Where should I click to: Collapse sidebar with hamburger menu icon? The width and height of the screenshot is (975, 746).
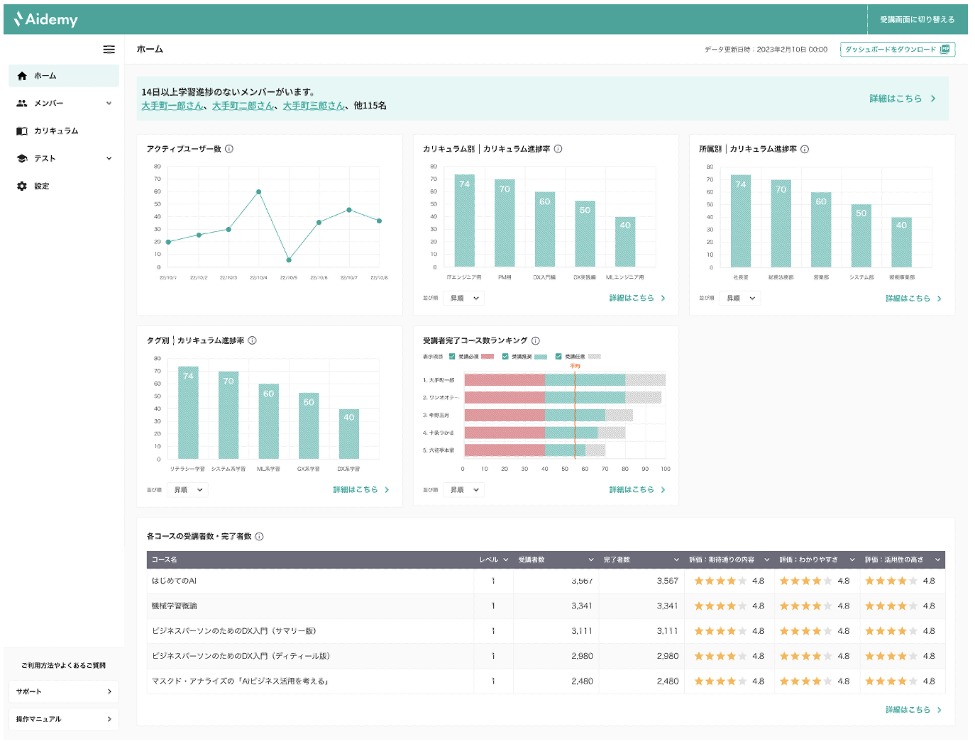109,50
